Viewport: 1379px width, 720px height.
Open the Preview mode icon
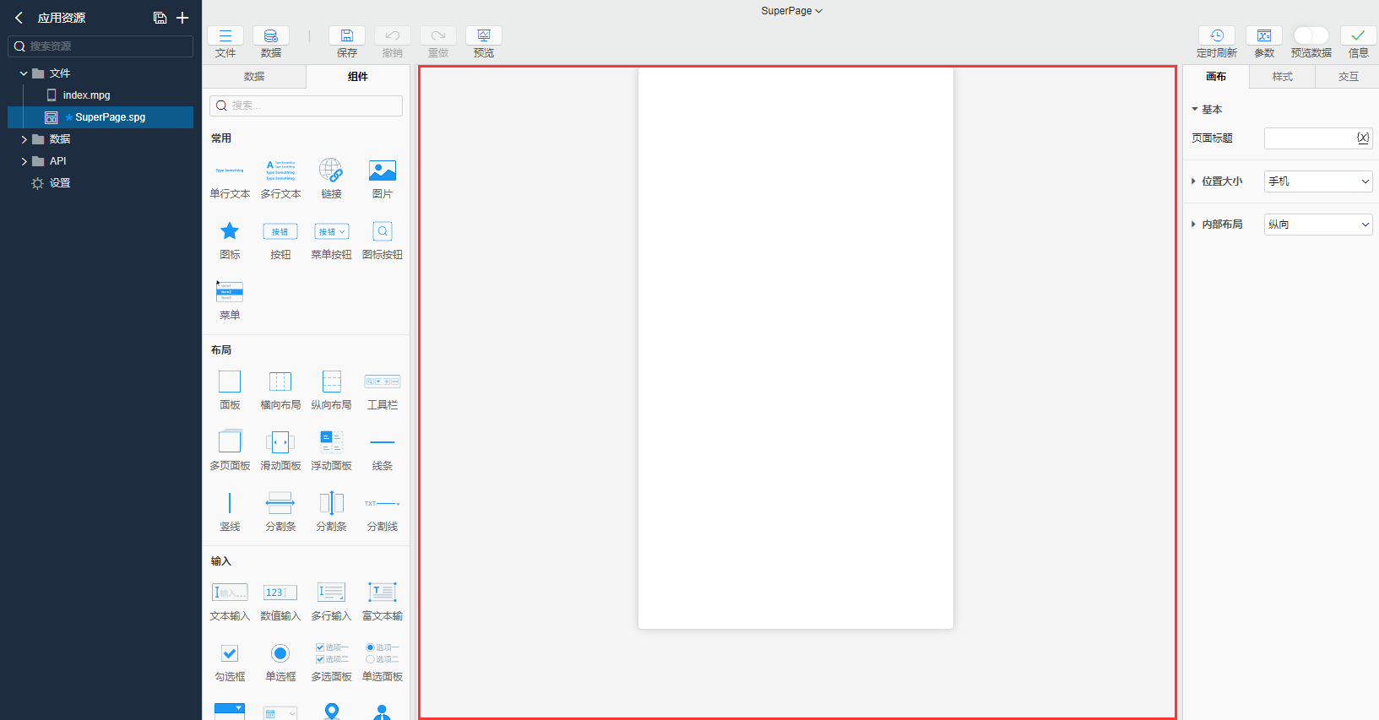[x=483, y=35]
